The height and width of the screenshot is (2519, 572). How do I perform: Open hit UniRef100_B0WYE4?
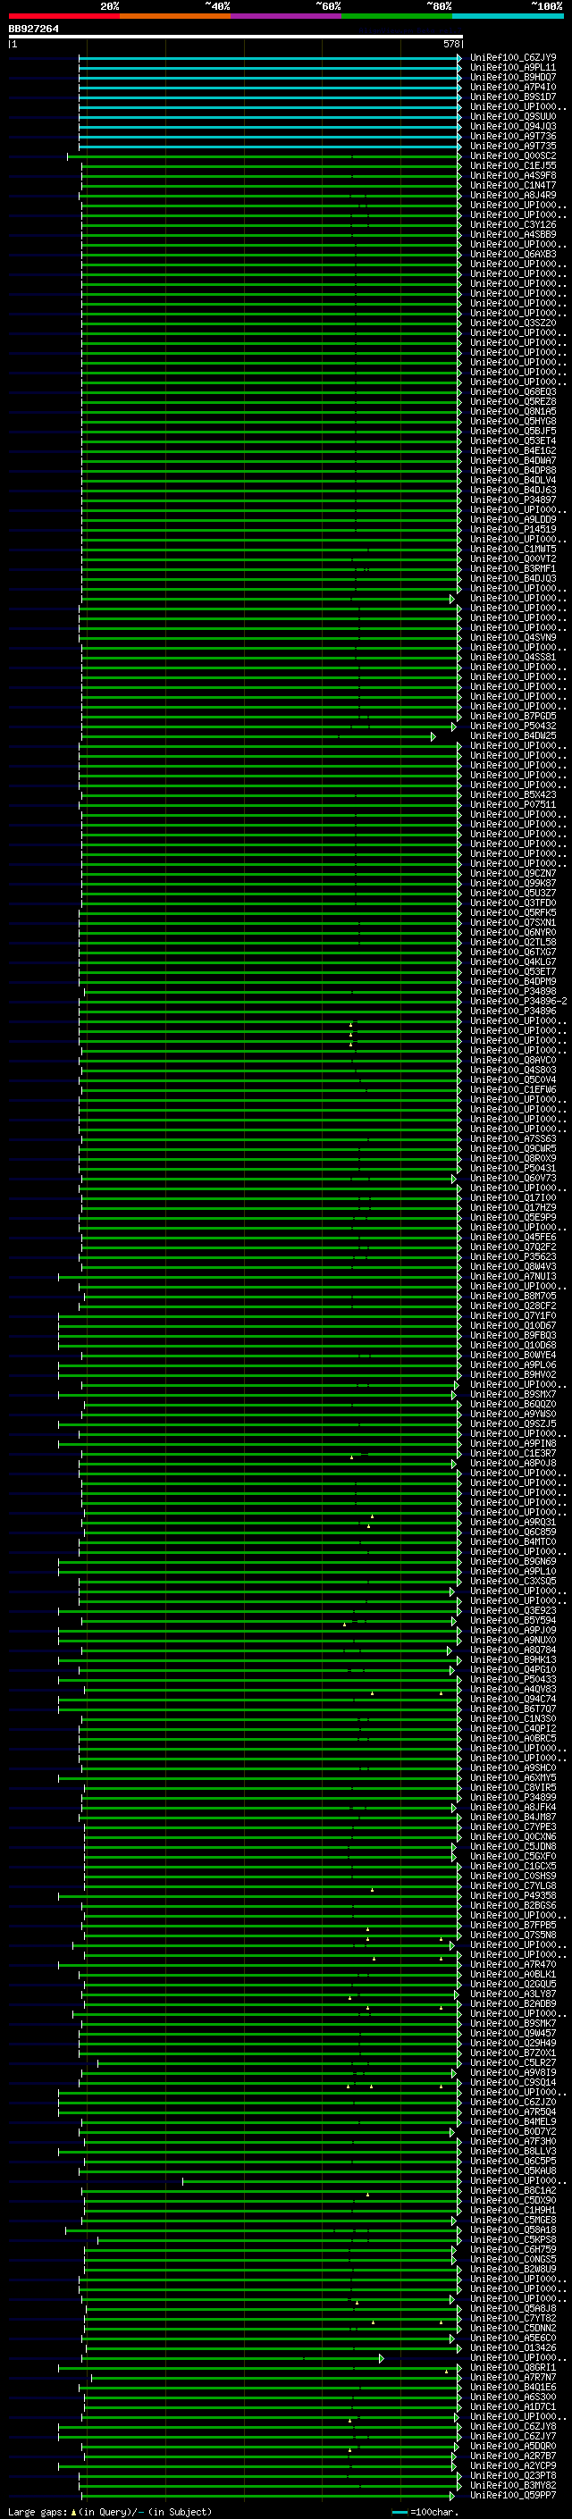(513, 1356)
